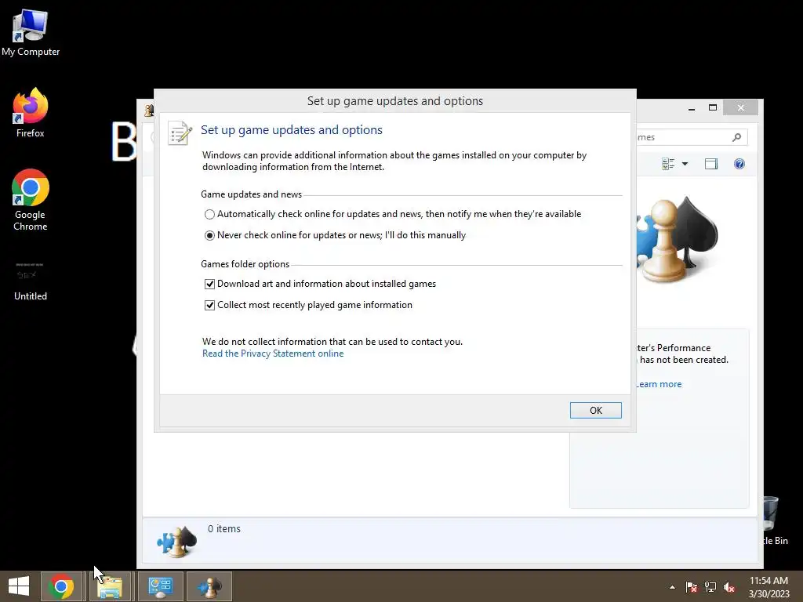Open the Help icon in Games window
The width and height of the screenshot is (803, 602).
tap(739, 164)
